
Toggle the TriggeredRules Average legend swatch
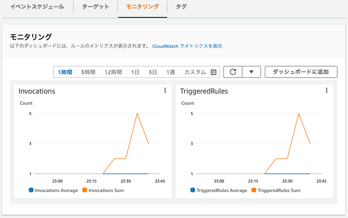click(193, 190)
